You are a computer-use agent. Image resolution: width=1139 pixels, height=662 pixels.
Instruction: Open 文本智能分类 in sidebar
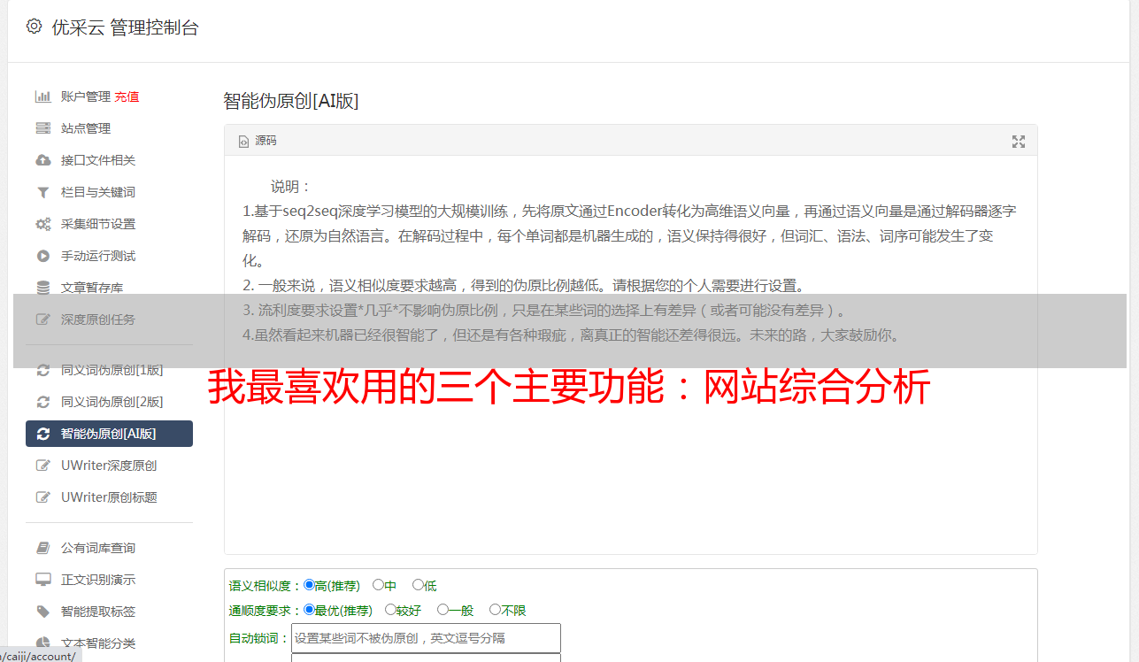pyautogui.click(x=97, y=643)
